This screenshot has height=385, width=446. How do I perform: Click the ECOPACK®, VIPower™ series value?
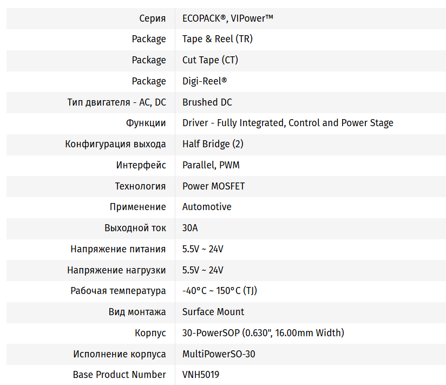(x=227, y=18)
